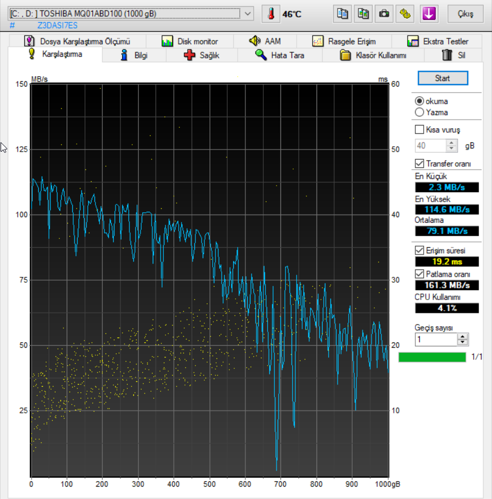Click the 114.6 MB/s maximum value

pos(447,209)
